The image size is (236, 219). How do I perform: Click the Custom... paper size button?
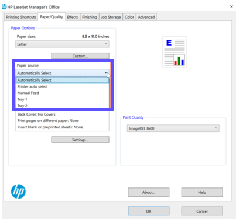(x=80, y=56)
